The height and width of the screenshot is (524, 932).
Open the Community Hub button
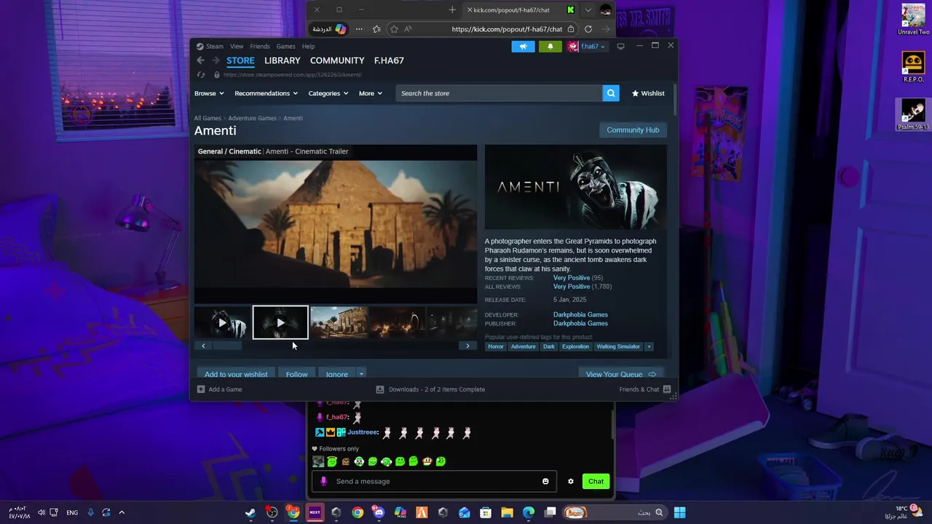[633, 130]
